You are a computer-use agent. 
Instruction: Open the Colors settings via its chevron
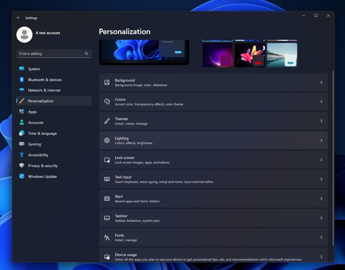321,101
